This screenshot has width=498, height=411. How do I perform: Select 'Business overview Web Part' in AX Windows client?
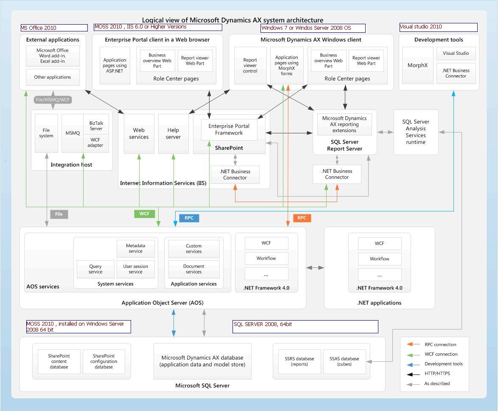click(x=328, y=60)
